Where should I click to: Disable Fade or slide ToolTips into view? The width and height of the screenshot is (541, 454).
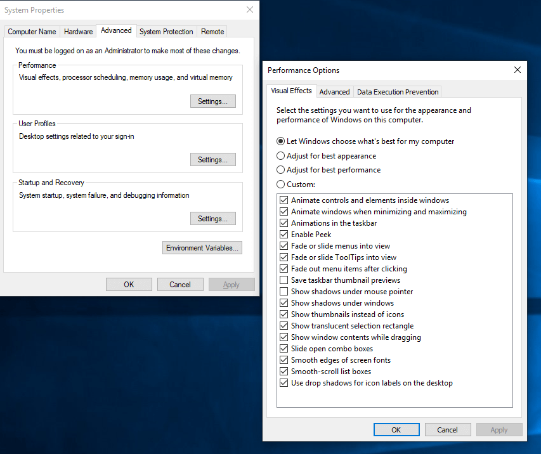coord(284,257)
